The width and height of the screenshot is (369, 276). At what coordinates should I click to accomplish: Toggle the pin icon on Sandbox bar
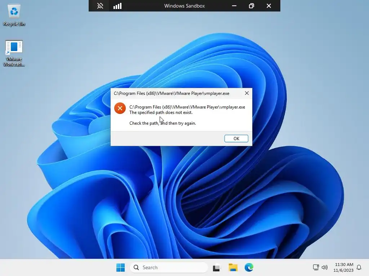click(100, 6)
